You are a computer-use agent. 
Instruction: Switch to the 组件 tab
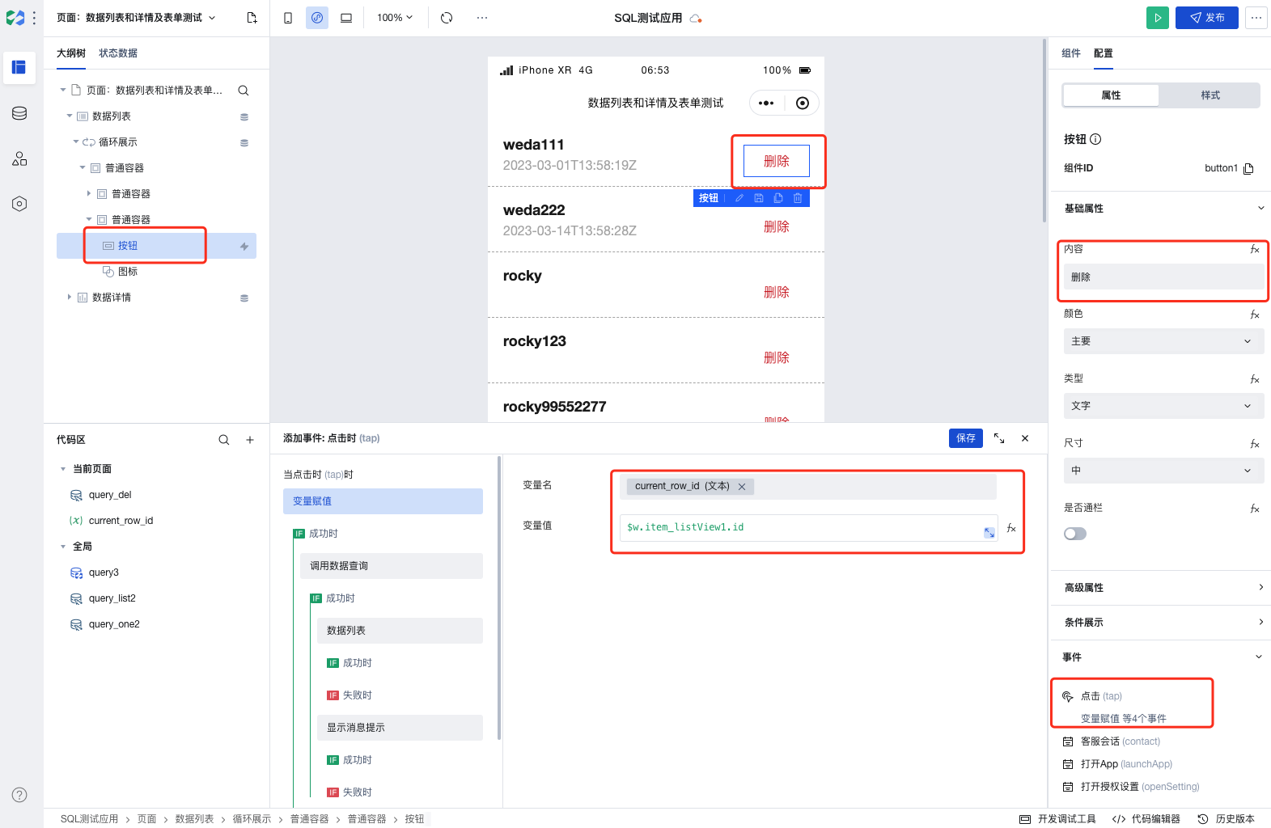point(1071,53)
